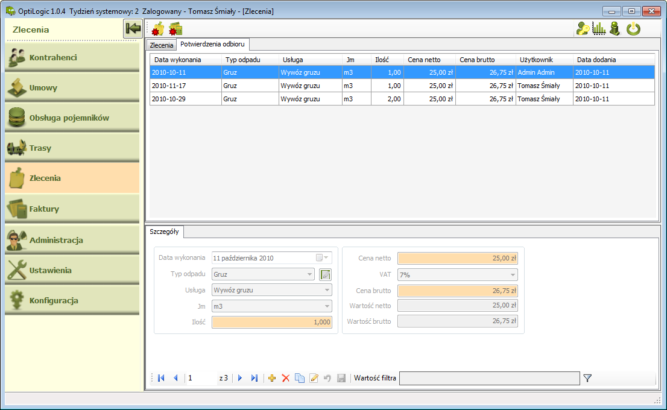The height and width of the screenshot is (410, 667).
Task: Click the record number box
Action: tap(201, 377)
